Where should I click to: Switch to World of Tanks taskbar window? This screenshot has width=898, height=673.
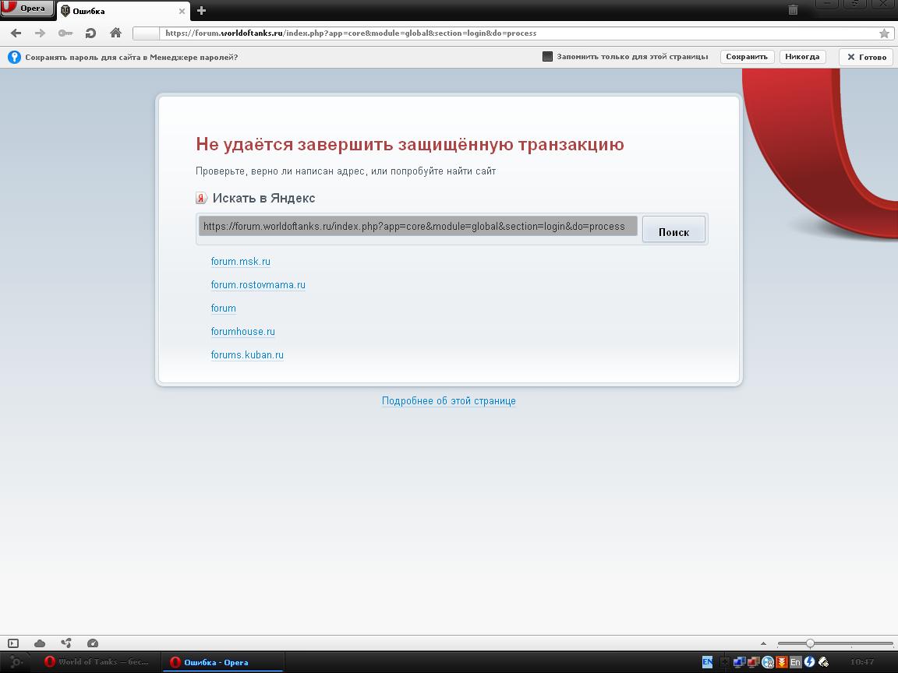coord(97,662)
